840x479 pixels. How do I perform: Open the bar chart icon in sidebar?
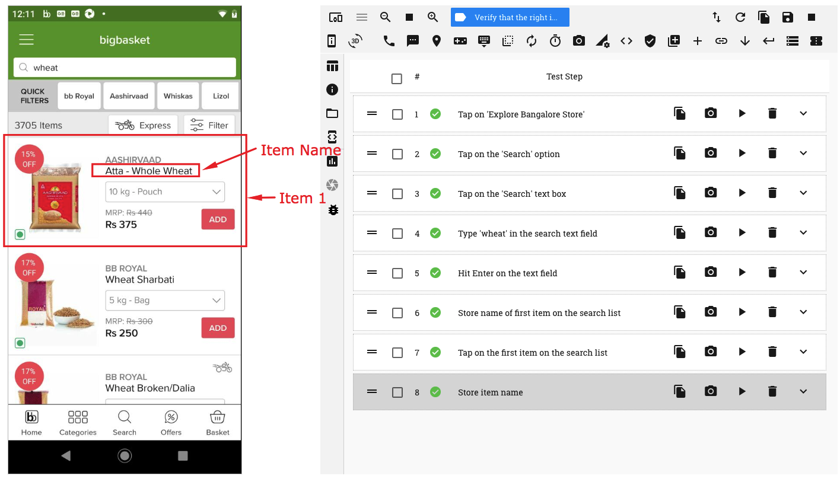332,161
